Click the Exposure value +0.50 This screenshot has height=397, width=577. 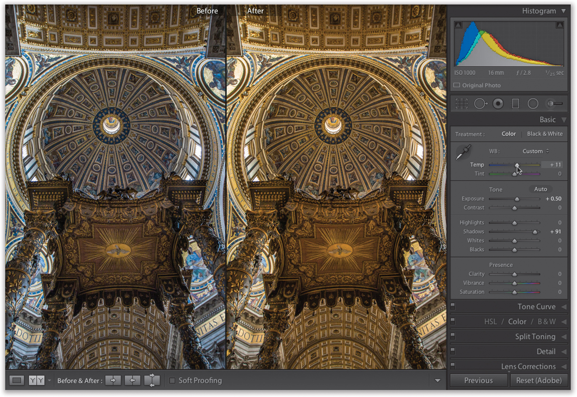click(x=554, y=199)
